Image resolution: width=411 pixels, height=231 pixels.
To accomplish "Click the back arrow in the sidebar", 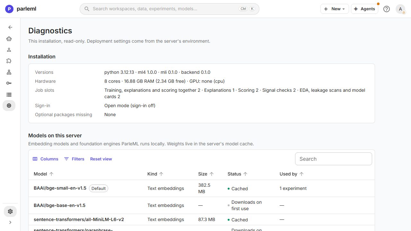I will 10,27.
